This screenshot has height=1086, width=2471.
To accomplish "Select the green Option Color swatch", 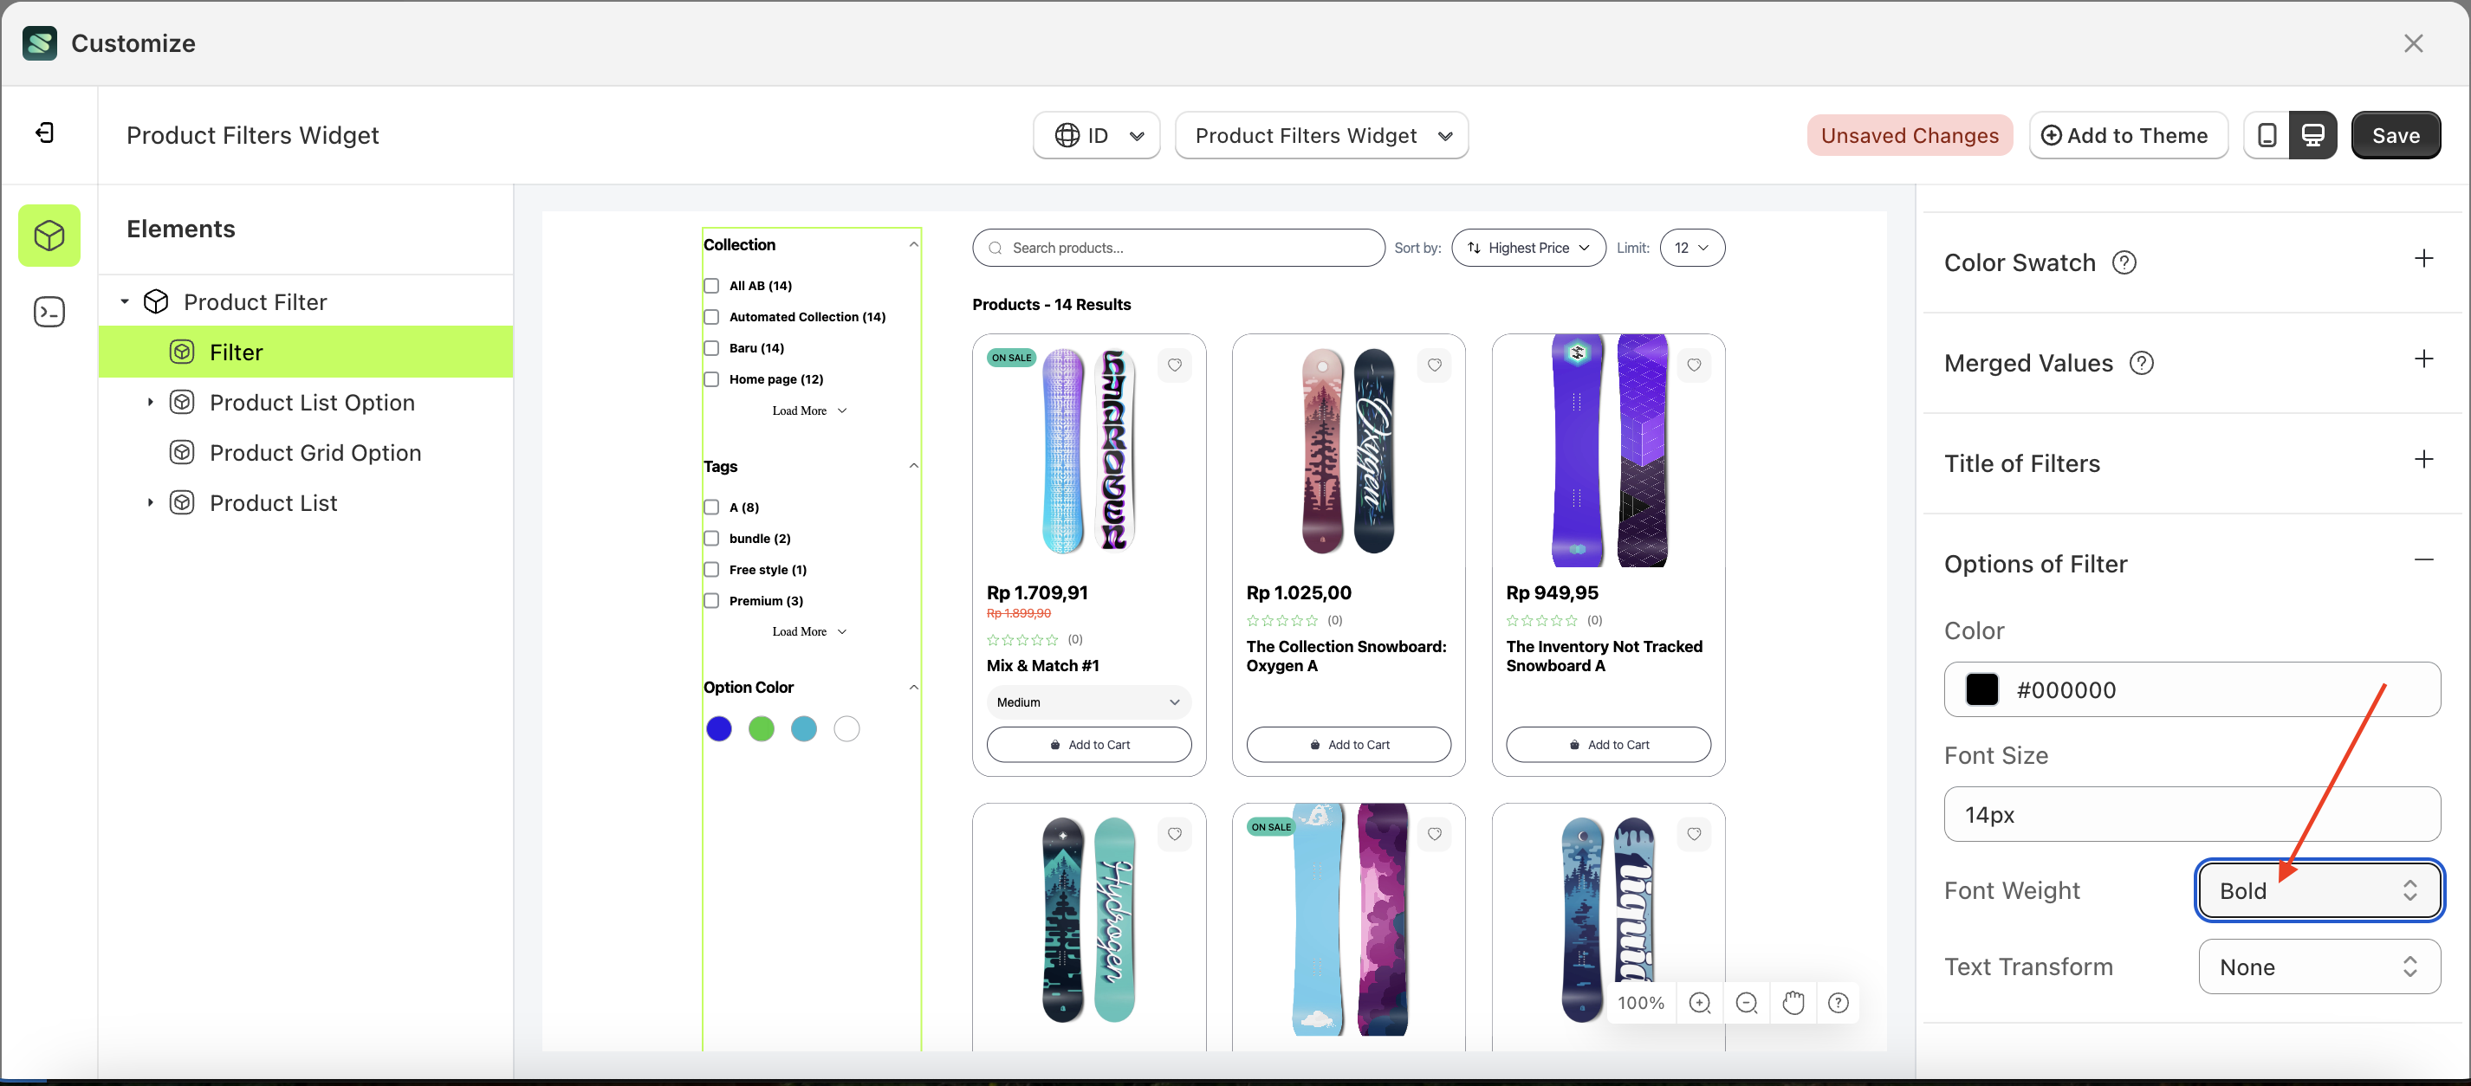I will (761, 728).
